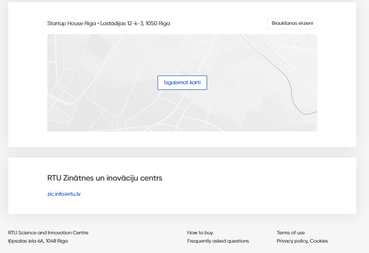The height and width of the screenshot is (253, 369).
Task: Select Ķīpsalas iela 6A, 1048 Rīga text
Action: pos(38,241)
